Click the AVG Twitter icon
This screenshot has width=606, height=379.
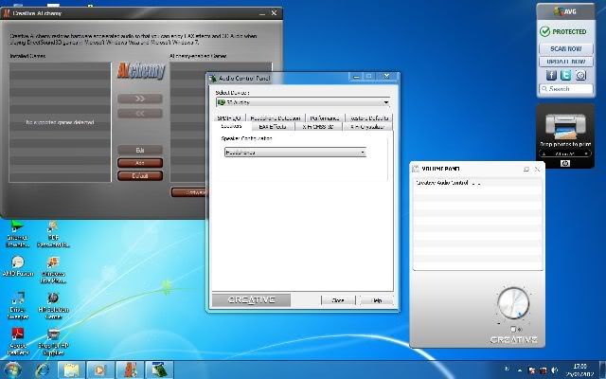pos(566,75)
